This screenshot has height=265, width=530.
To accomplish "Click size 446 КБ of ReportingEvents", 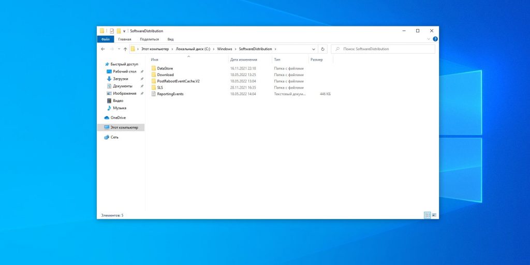I will [325, 94].
